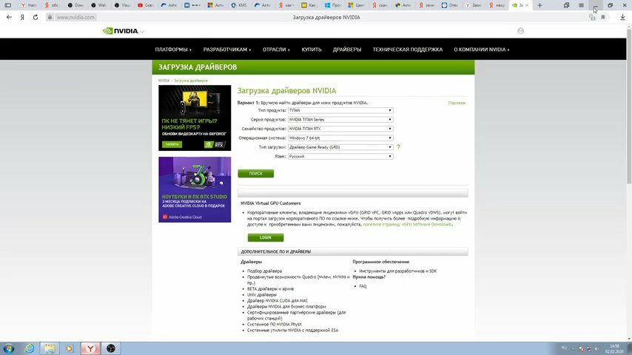Open the RTX Studio laptops ad banner

click(x=195, y=190)
